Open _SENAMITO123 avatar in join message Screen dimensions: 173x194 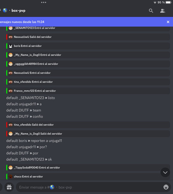pyautogui.click(x=10, y=28)
